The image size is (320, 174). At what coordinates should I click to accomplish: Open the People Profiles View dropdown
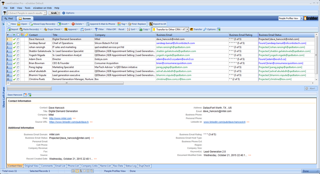[301, 18]
